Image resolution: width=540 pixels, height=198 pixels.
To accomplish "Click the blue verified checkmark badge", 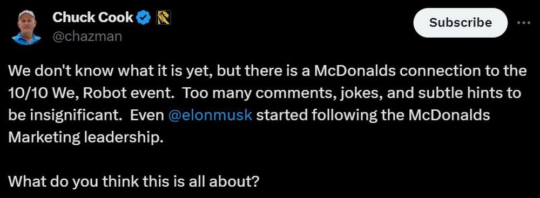I will point(143,17).
